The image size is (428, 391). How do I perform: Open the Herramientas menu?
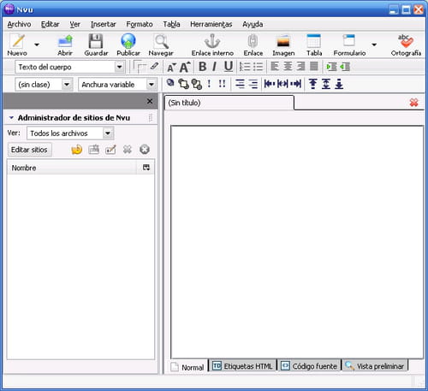[x=211, y=24]
